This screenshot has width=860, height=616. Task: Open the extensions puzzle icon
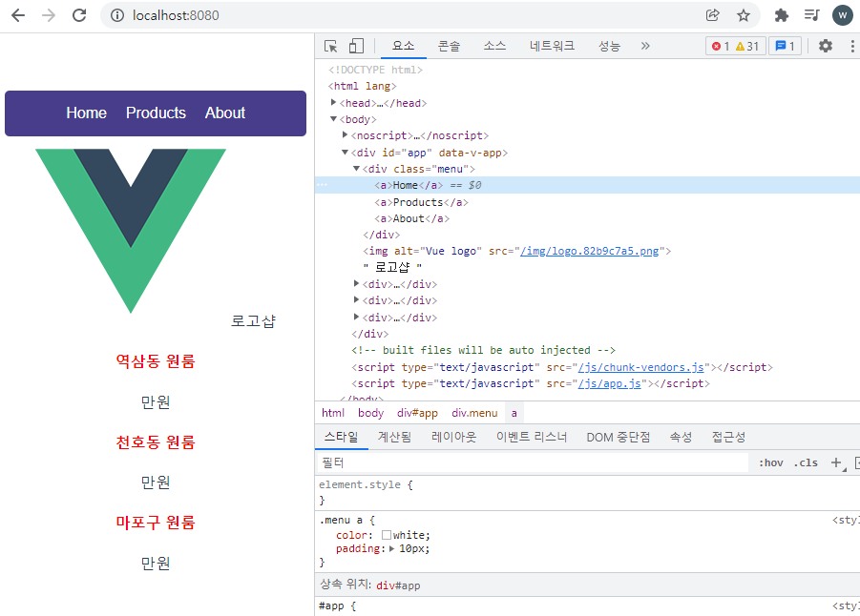(782, 15)
